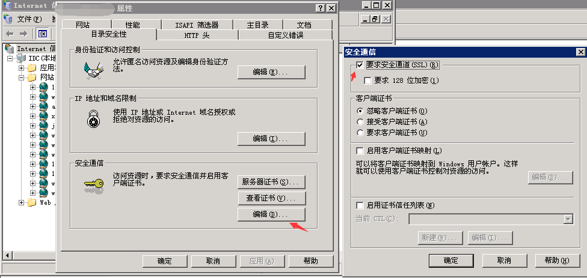
Task: Select the IDC local computer node icon
Action: click(22, 58)
